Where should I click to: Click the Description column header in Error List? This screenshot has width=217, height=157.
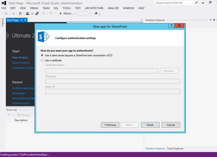[x=21, y=120]
